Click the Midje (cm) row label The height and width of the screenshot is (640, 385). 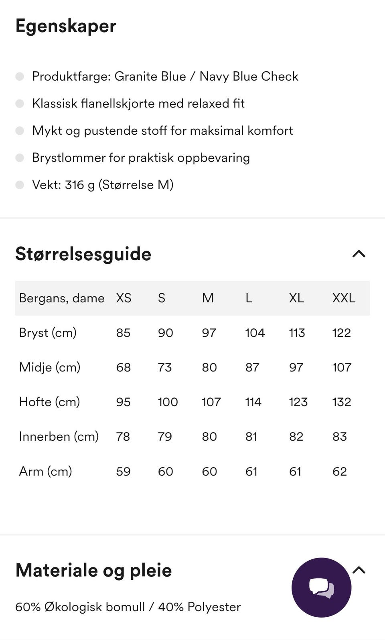[50, 367]
